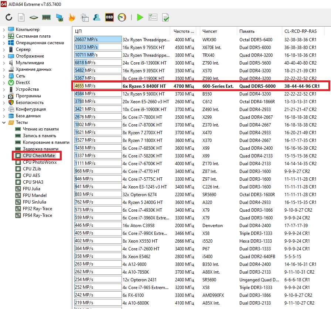Sort by the Частота column header
Screen dimensions: 331x309
coord(183,31)
